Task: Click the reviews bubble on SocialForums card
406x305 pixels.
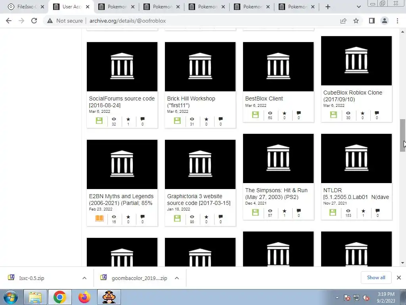Action: [142, 119]
